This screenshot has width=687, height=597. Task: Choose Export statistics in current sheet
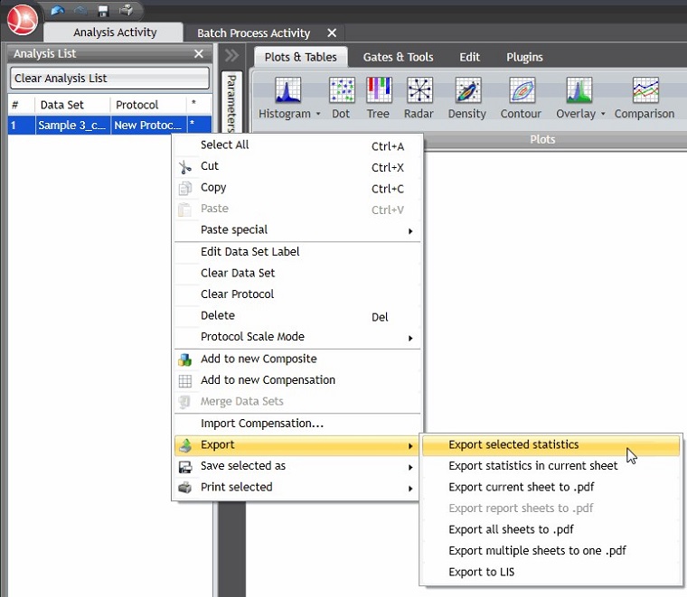pyautogui.click(x=551, y=466)
